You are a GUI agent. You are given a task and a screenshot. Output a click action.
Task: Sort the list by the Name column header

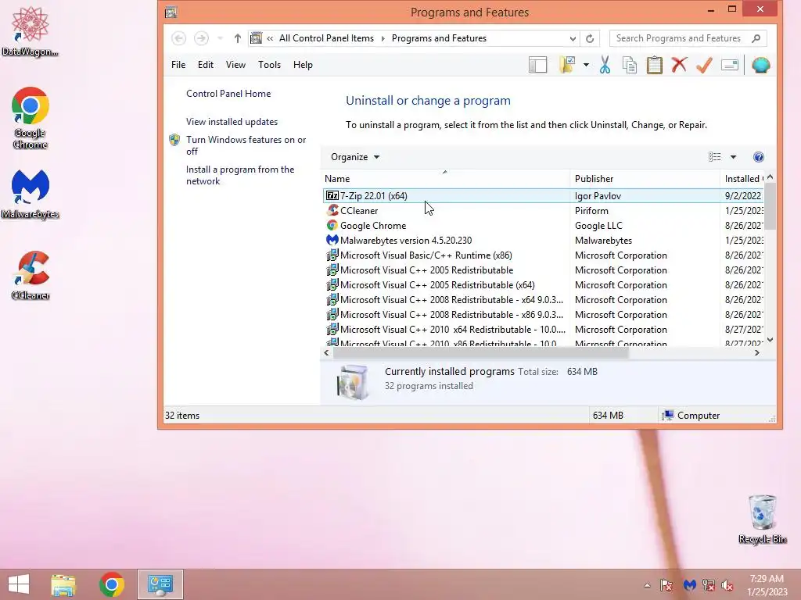pos(446,179)
